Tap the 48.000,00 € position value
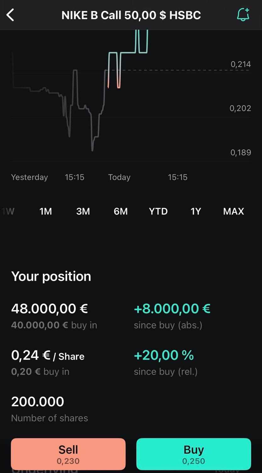The image size is (262, 473). 49,309
